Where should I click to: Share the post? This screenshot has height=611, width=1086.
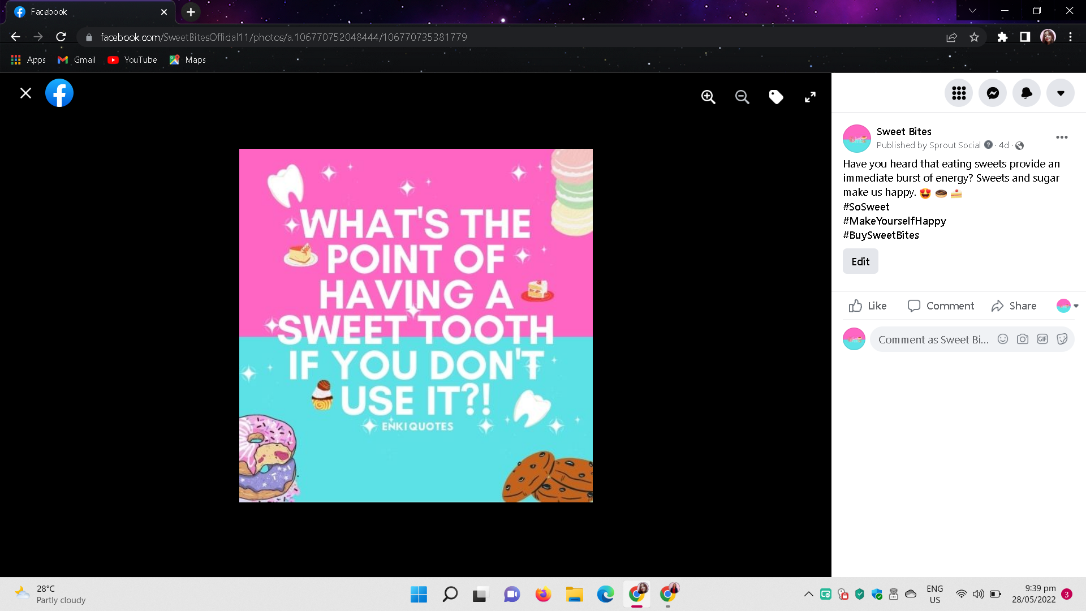point(1014,306)
